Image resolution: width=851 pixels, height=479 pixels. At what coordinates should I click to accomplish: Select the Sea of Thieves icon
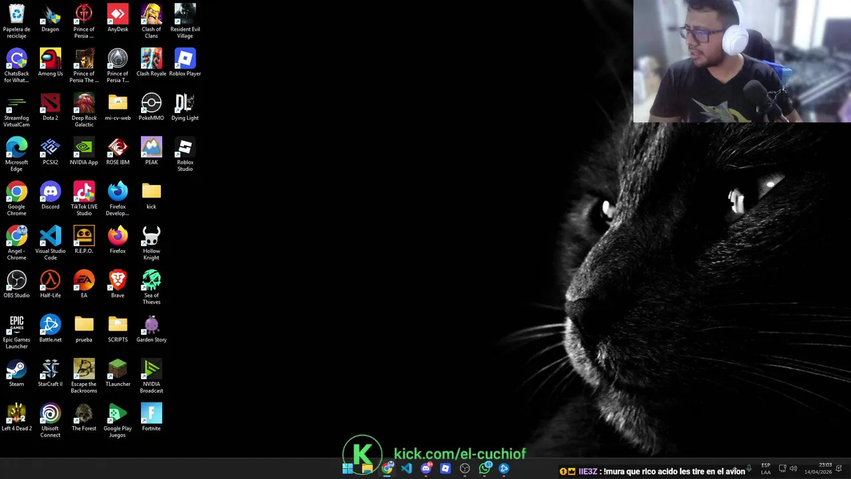click(x=152, y=287)
